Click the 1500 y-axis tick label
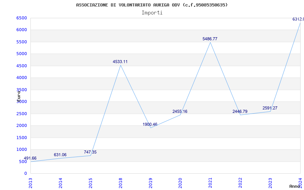Screen dimensions: 304x190 [22, 138]
